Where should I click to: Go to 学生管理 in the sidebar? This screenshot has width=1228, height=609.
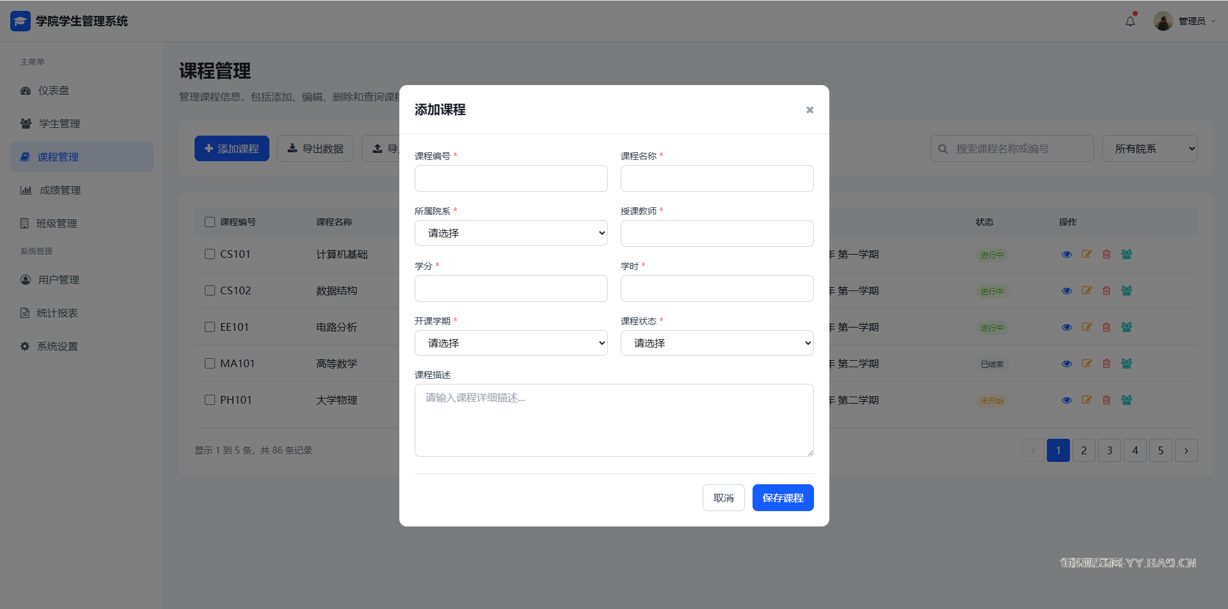60,123
